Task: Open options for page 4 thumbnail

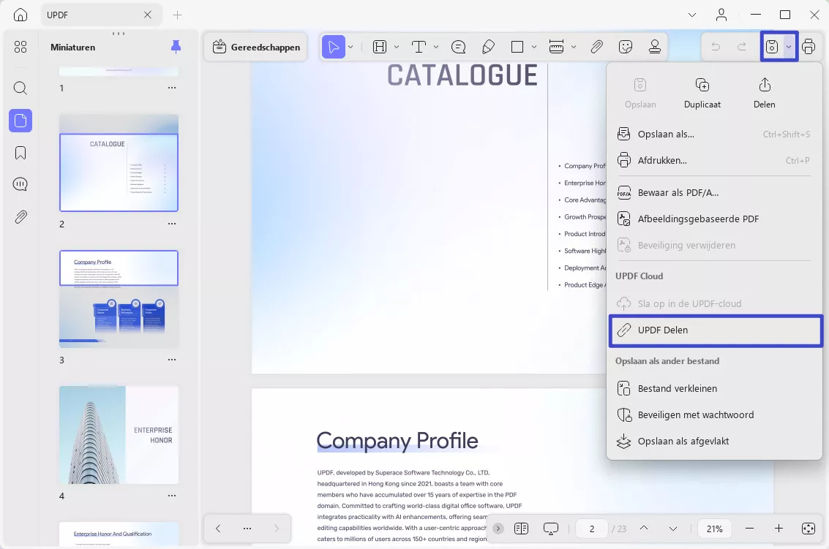Action: click(x=172, y=496)
